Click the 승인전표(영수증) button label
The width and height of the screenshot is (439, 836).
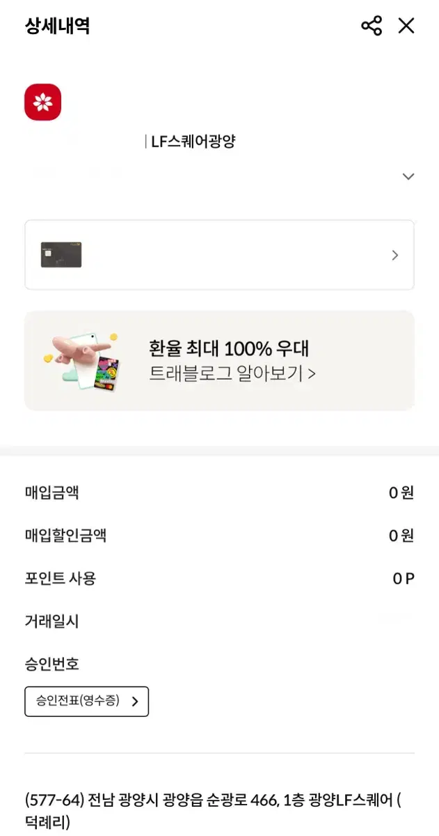[77, 702]
